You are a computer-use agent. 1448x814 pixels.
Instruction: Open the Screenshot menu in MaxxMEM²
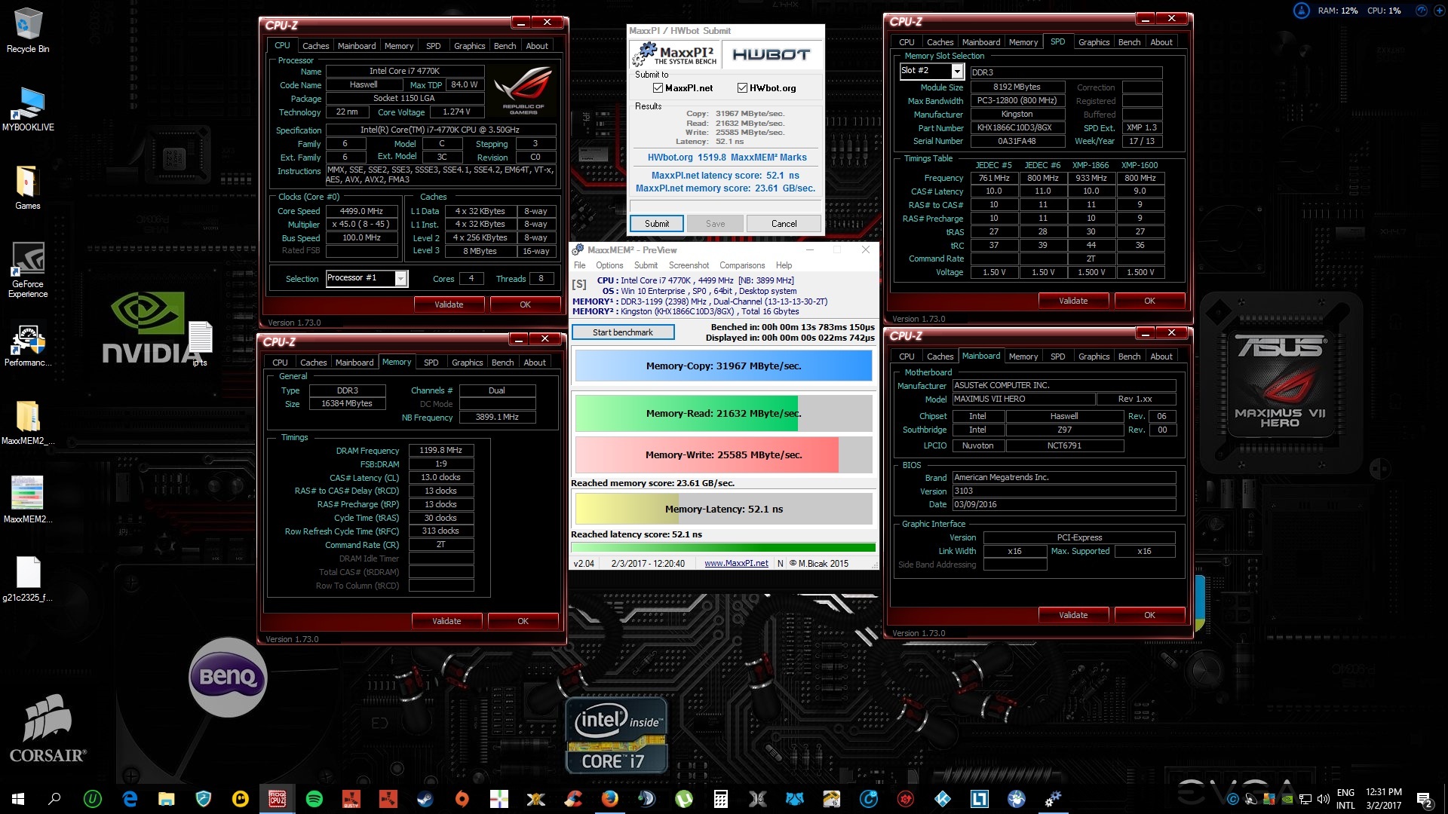(x=689, y=265)
